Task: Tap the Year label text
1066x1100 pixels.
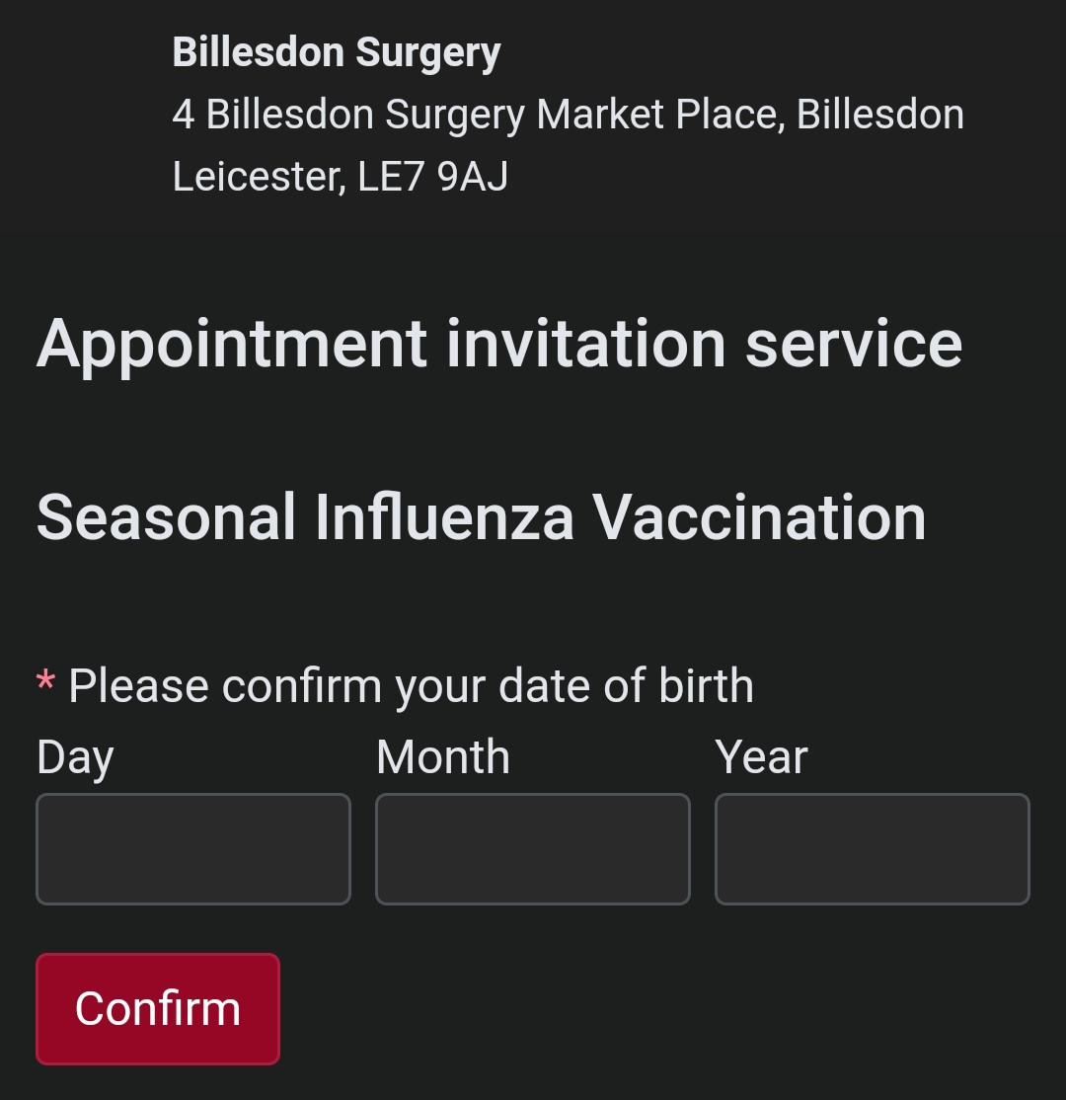Action: point(761,757)
